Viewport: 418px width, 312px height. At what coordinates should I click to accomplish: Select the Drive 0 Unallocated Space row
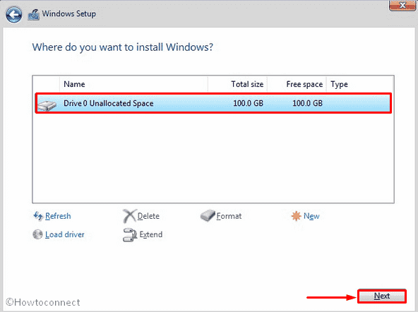[x=213, y=103]
